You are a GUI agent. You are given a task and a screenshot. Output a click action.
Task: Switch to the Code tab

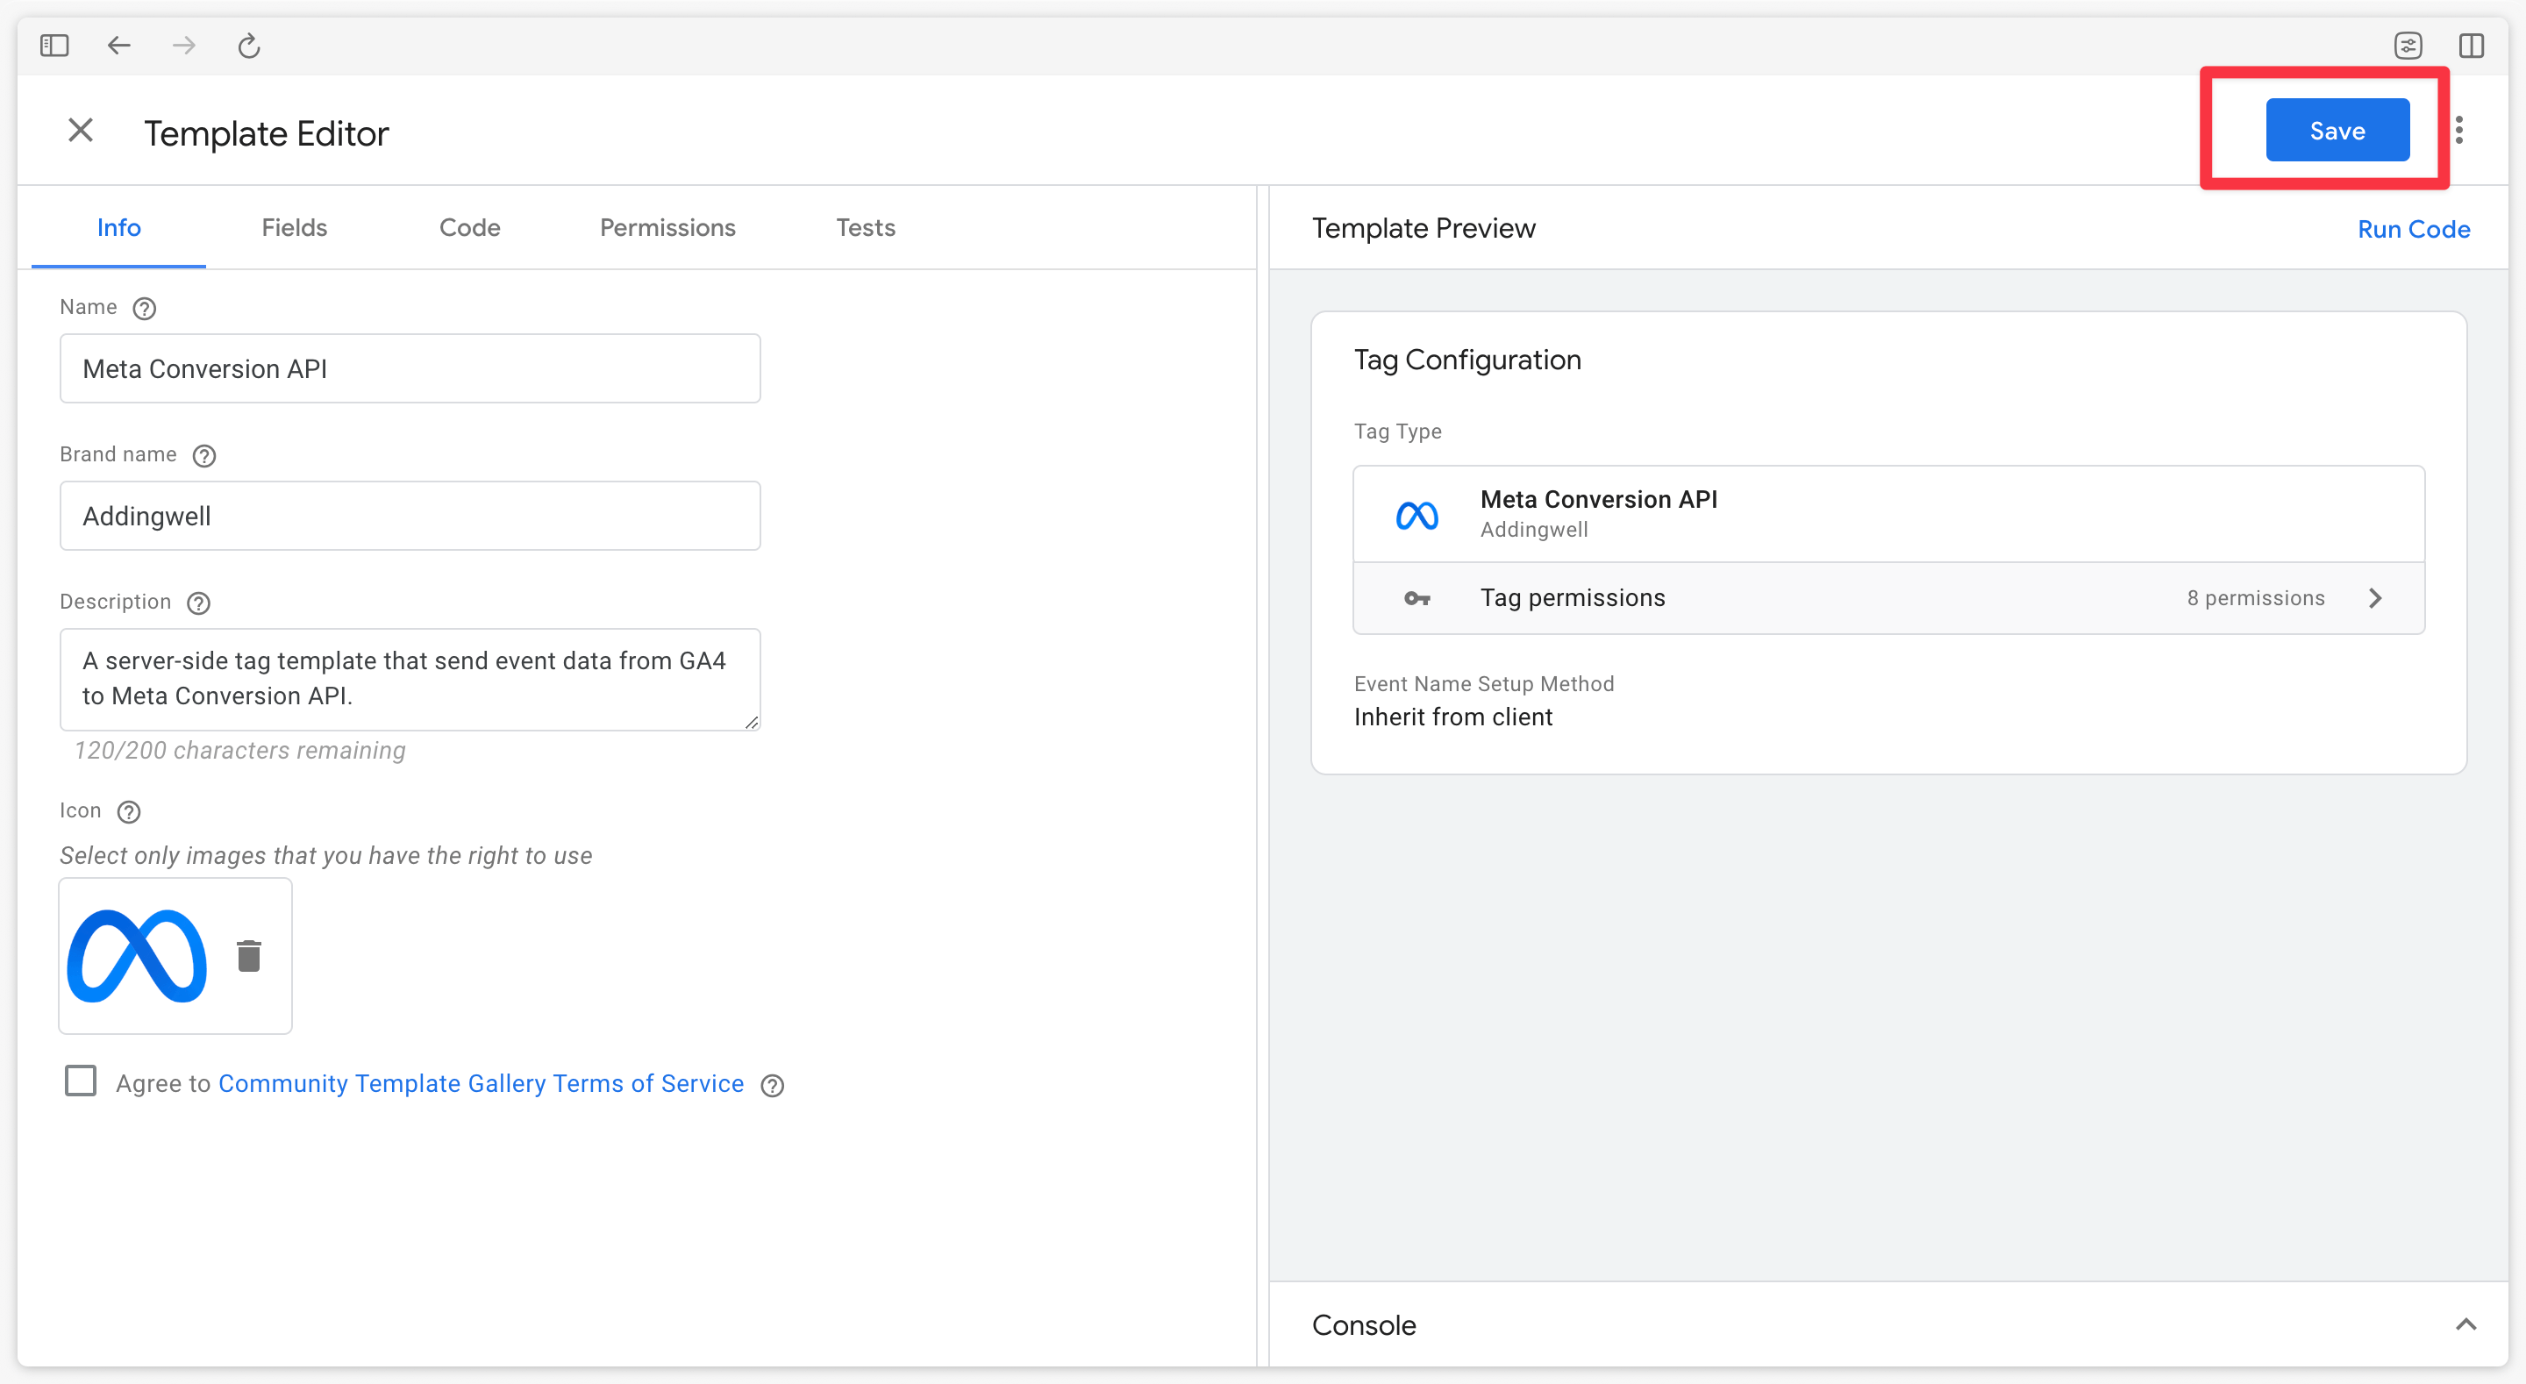[468, 226]
